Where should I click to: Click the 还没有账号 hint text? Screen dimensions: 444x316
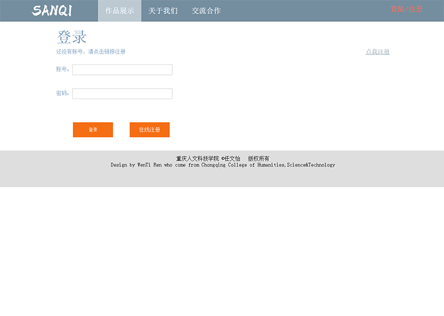pos(70,52)
